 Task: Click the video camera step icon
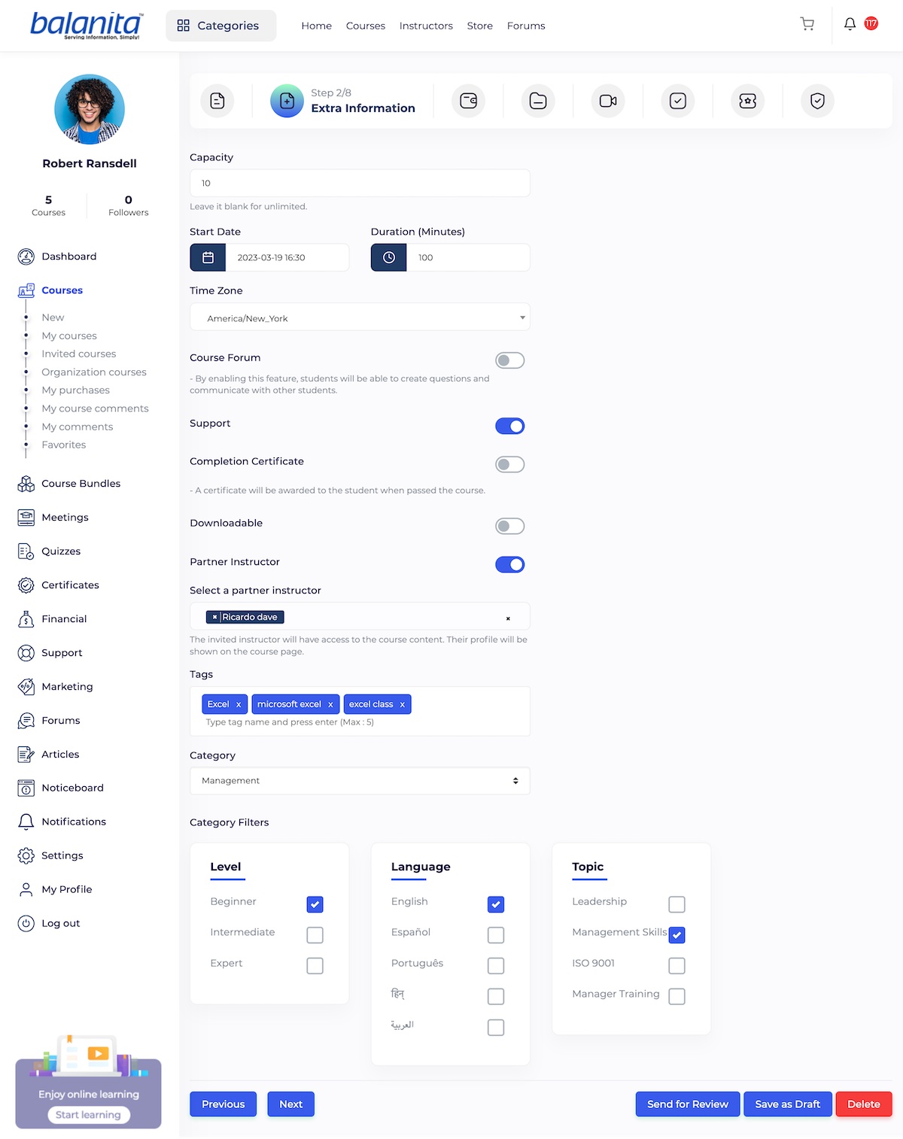[x=608, y=101]
